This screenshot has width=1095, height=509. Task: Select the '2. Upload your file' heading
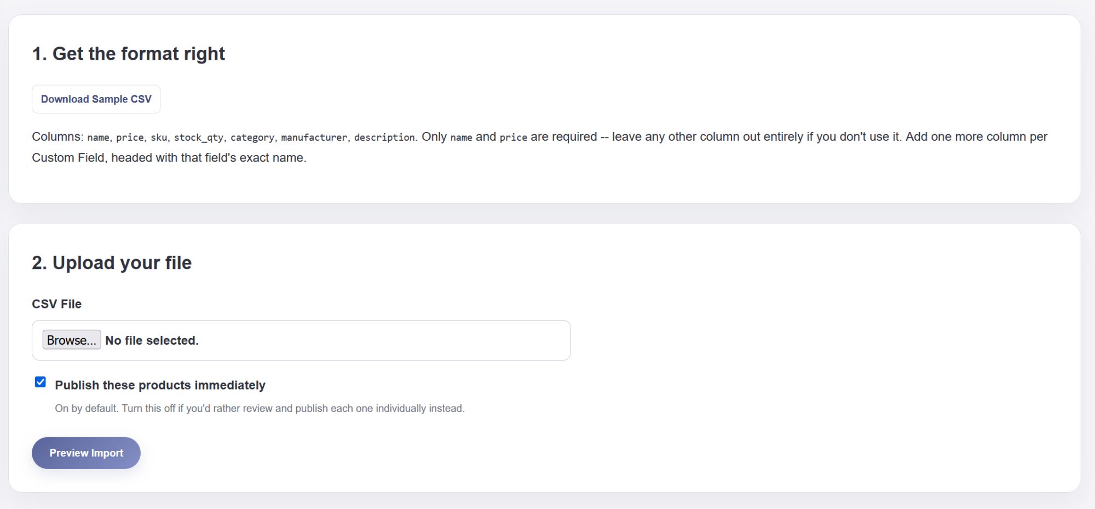pyautogui.click(x=112, y=263)
